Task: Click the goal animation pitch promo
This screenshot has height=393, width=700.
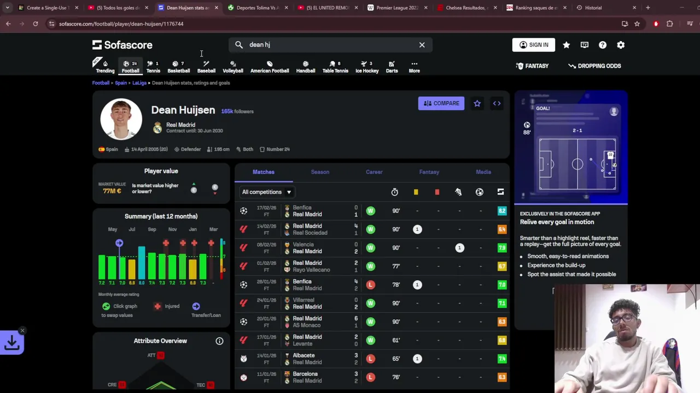Action: (x=571, y=147)
